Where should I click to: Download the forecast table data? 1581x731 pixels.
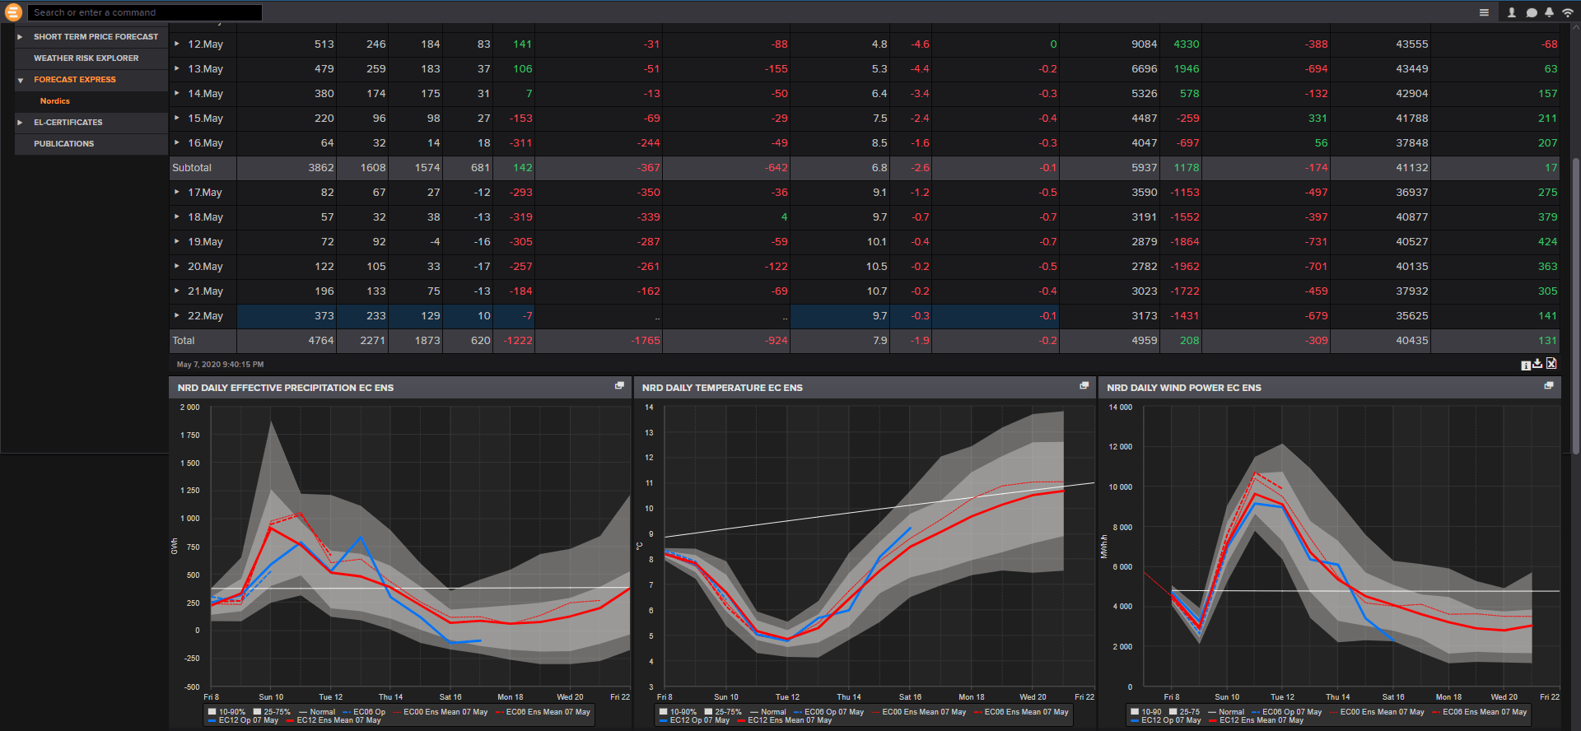(x=1537, y=364)
